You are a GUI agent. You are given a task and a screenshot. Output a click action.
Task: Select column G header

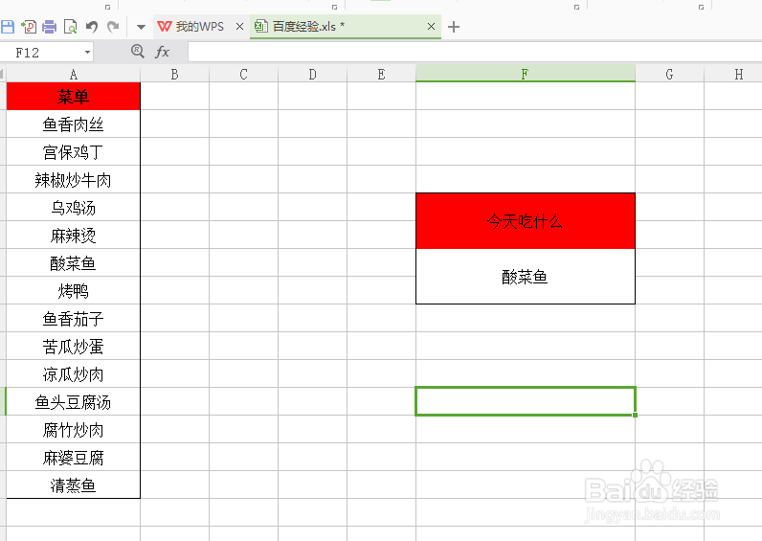(670, 75)
